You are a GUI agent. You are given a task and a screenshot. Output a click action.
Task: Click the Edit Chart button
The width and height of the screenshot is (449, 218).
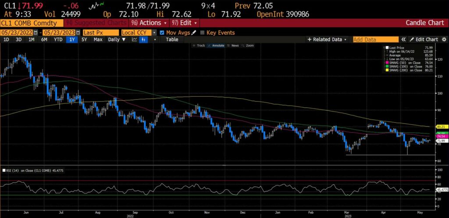424,40
